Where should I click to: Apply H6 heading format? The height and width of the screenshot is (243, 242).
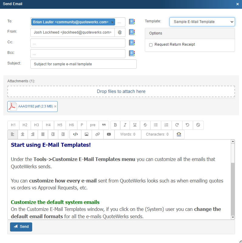71,125
